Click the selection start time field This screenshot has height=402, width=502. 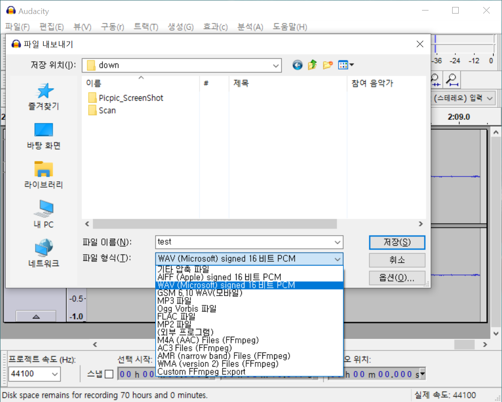point(137,374)
